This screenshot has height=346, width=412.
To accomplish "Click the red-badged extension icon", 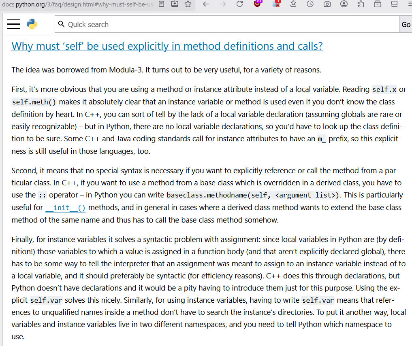I will click(276, 4).
